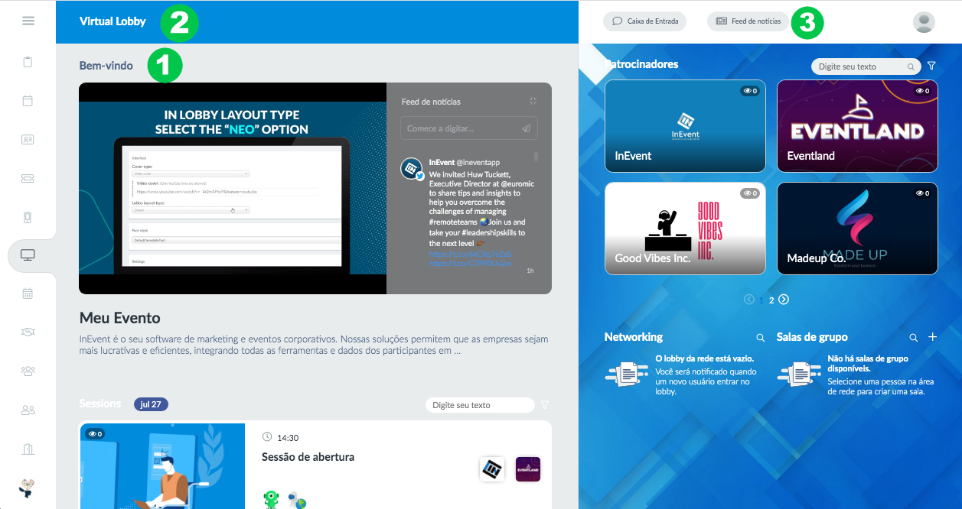This screenshot has width=962, height=509.
Task: Click the Networking section heading
Action: coord(634,337)
